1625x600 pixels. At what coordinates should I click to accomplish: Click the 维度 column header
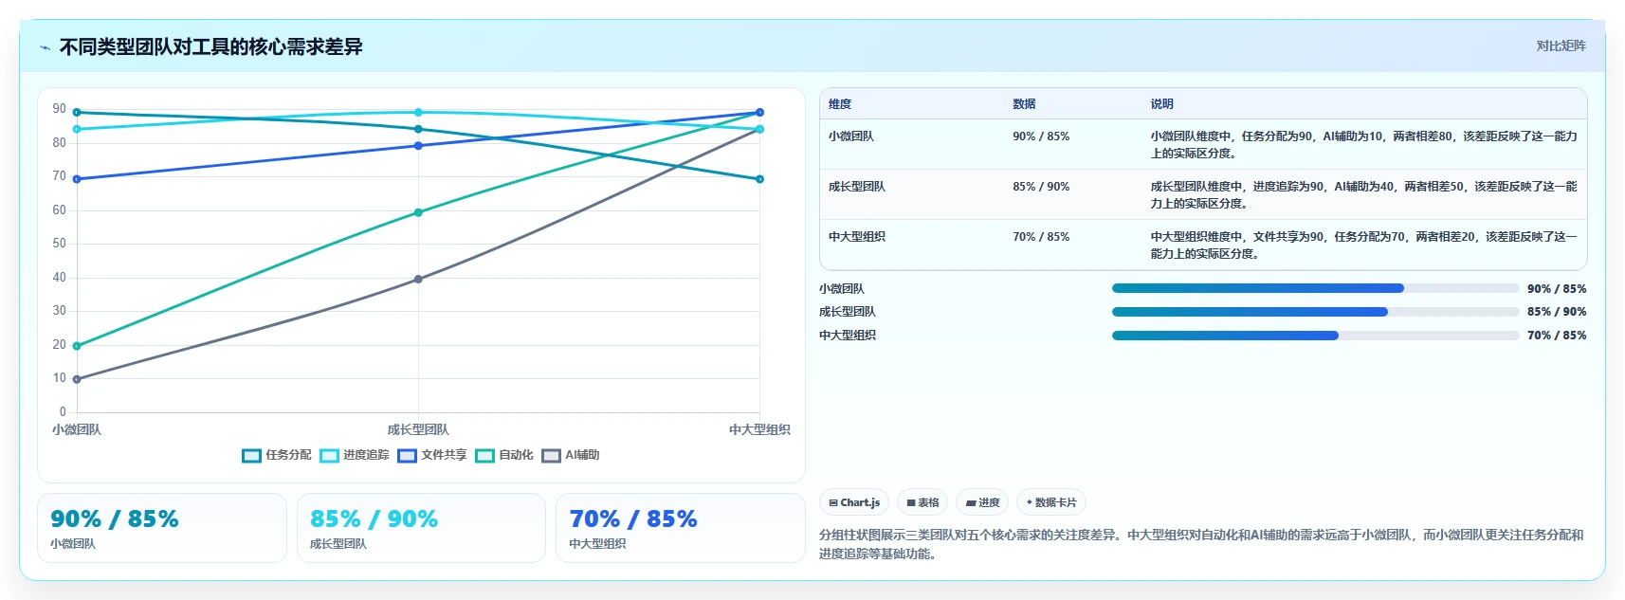click(x=840, y=104)
